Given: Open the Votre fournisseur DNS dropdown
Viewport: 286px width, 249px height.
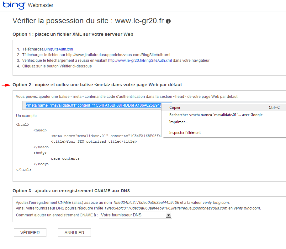Looking at the screenshot, I should 135,215.
